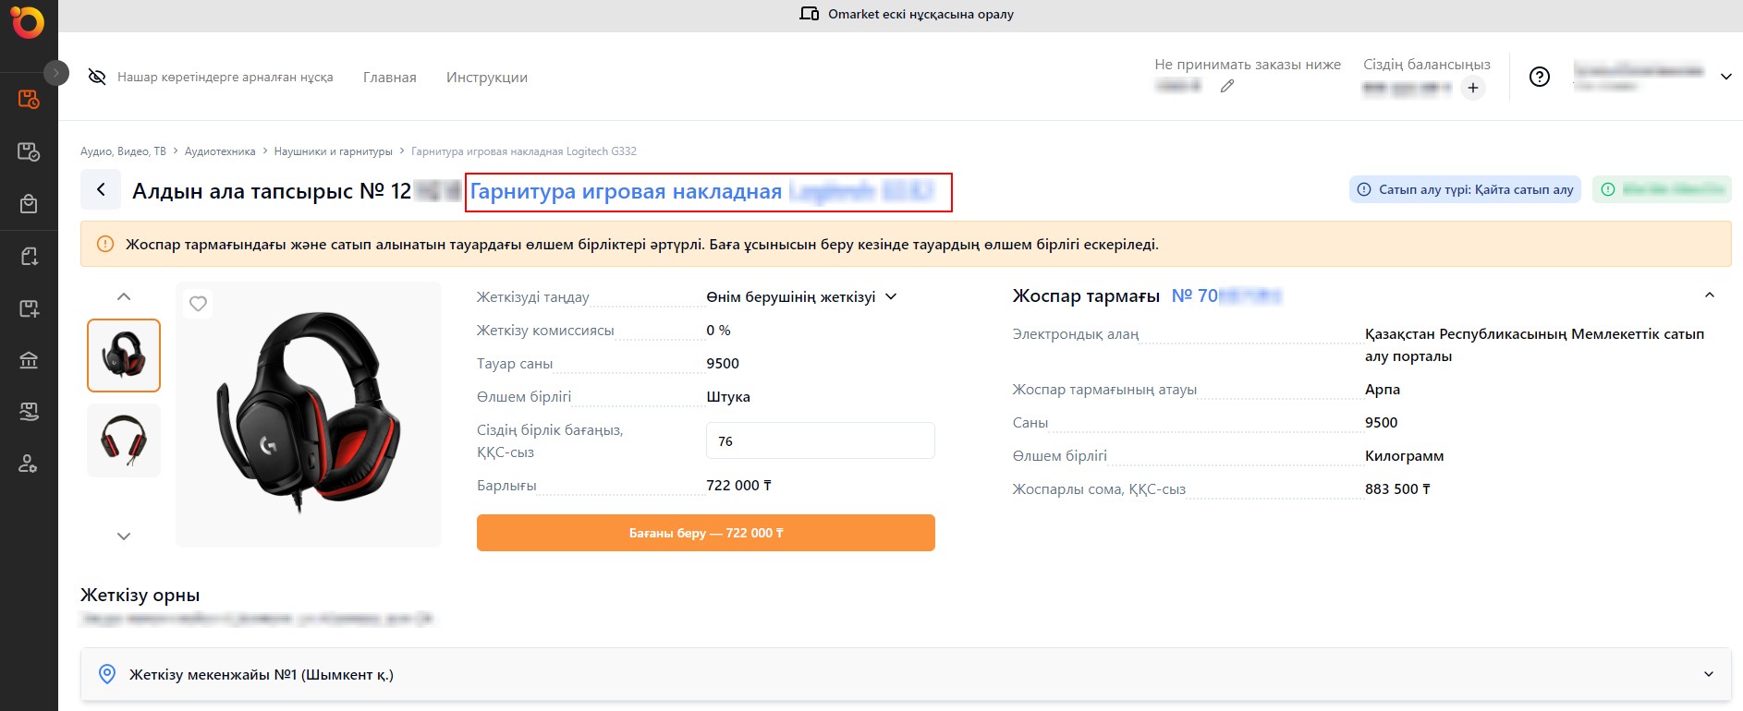Click the Жеткізу орны heading
Viewport: 1743px width, 711px height.
(140, 596)
